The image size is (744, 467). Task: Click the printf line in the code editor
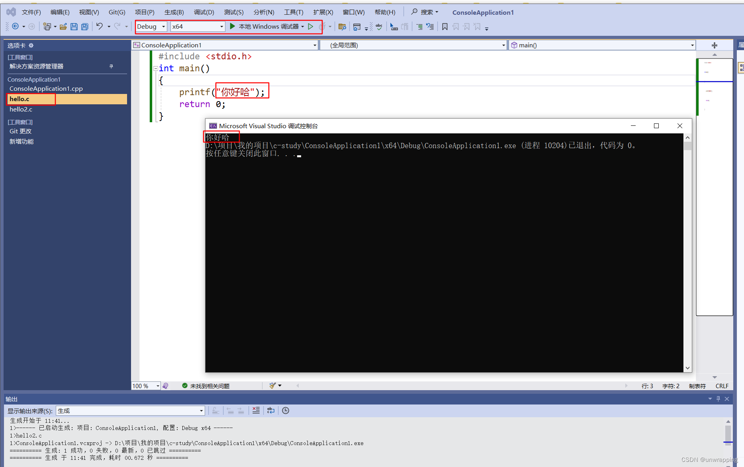click(221, 92)
